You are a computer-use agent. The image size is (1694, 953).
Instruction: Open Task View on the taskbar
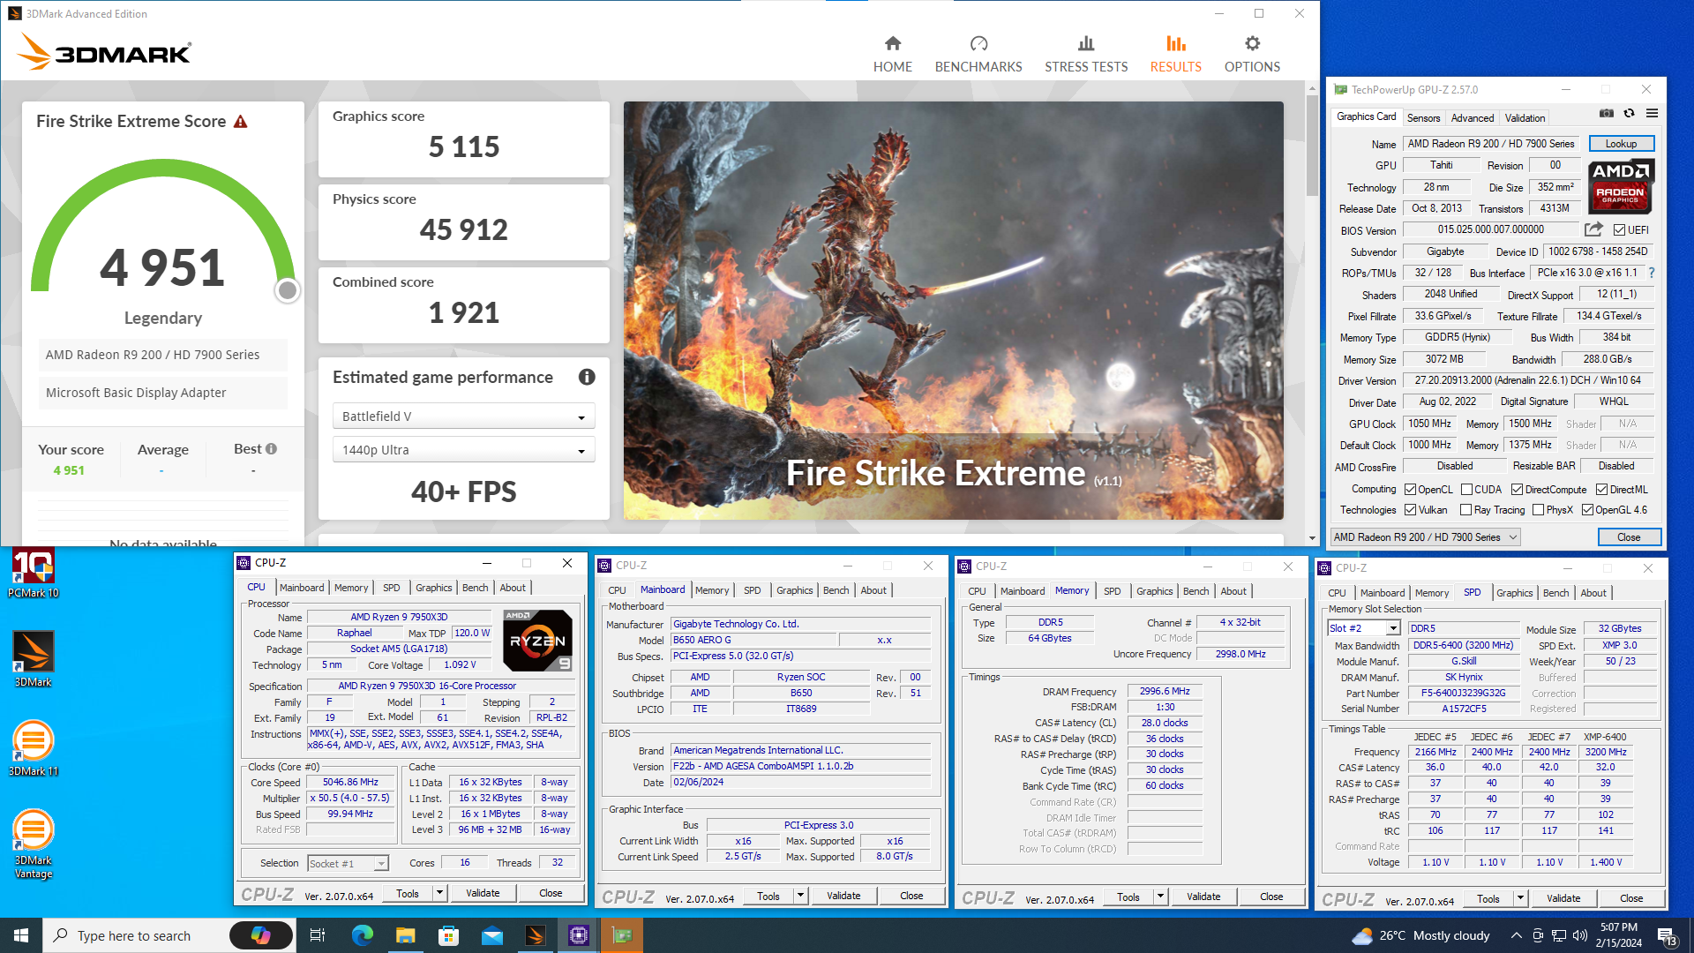pyautogui.click(x=318, y=935)
